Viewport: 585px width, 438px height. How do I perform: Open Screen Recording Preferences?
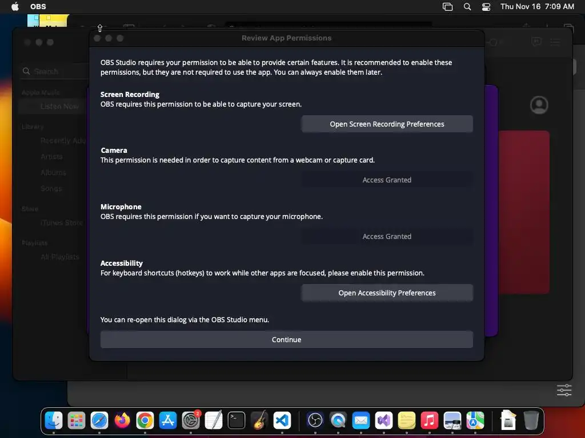pyautogui.click(x=387, y=124)
